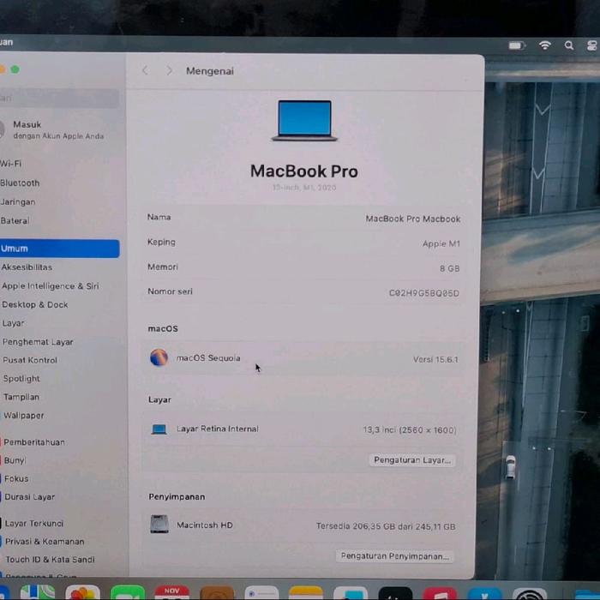Image resolution: width=600 pixels, height=600 pixels.
Task: Go forward using the right chevron
Action: coord(169,70)
